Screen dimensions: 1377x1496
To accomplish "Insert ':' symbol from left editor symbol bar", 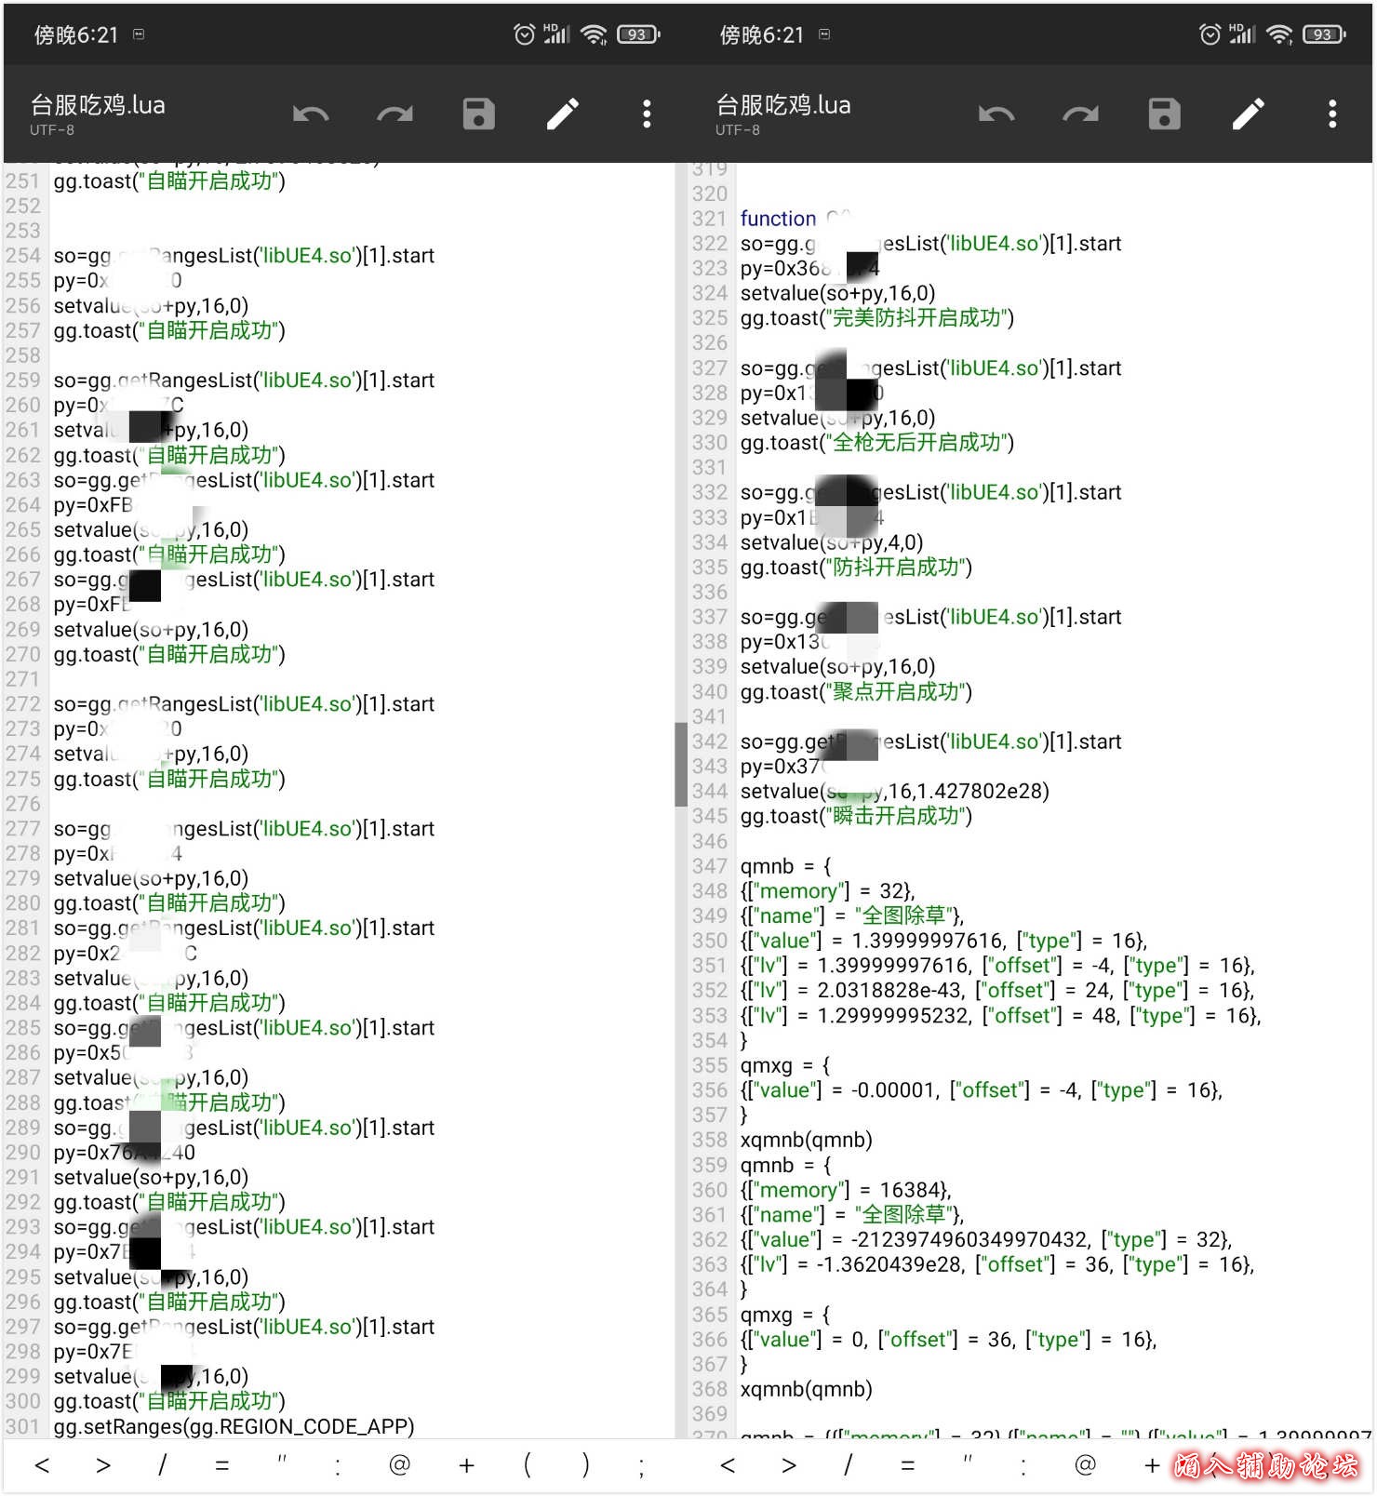I will [x=338, y=1467].
